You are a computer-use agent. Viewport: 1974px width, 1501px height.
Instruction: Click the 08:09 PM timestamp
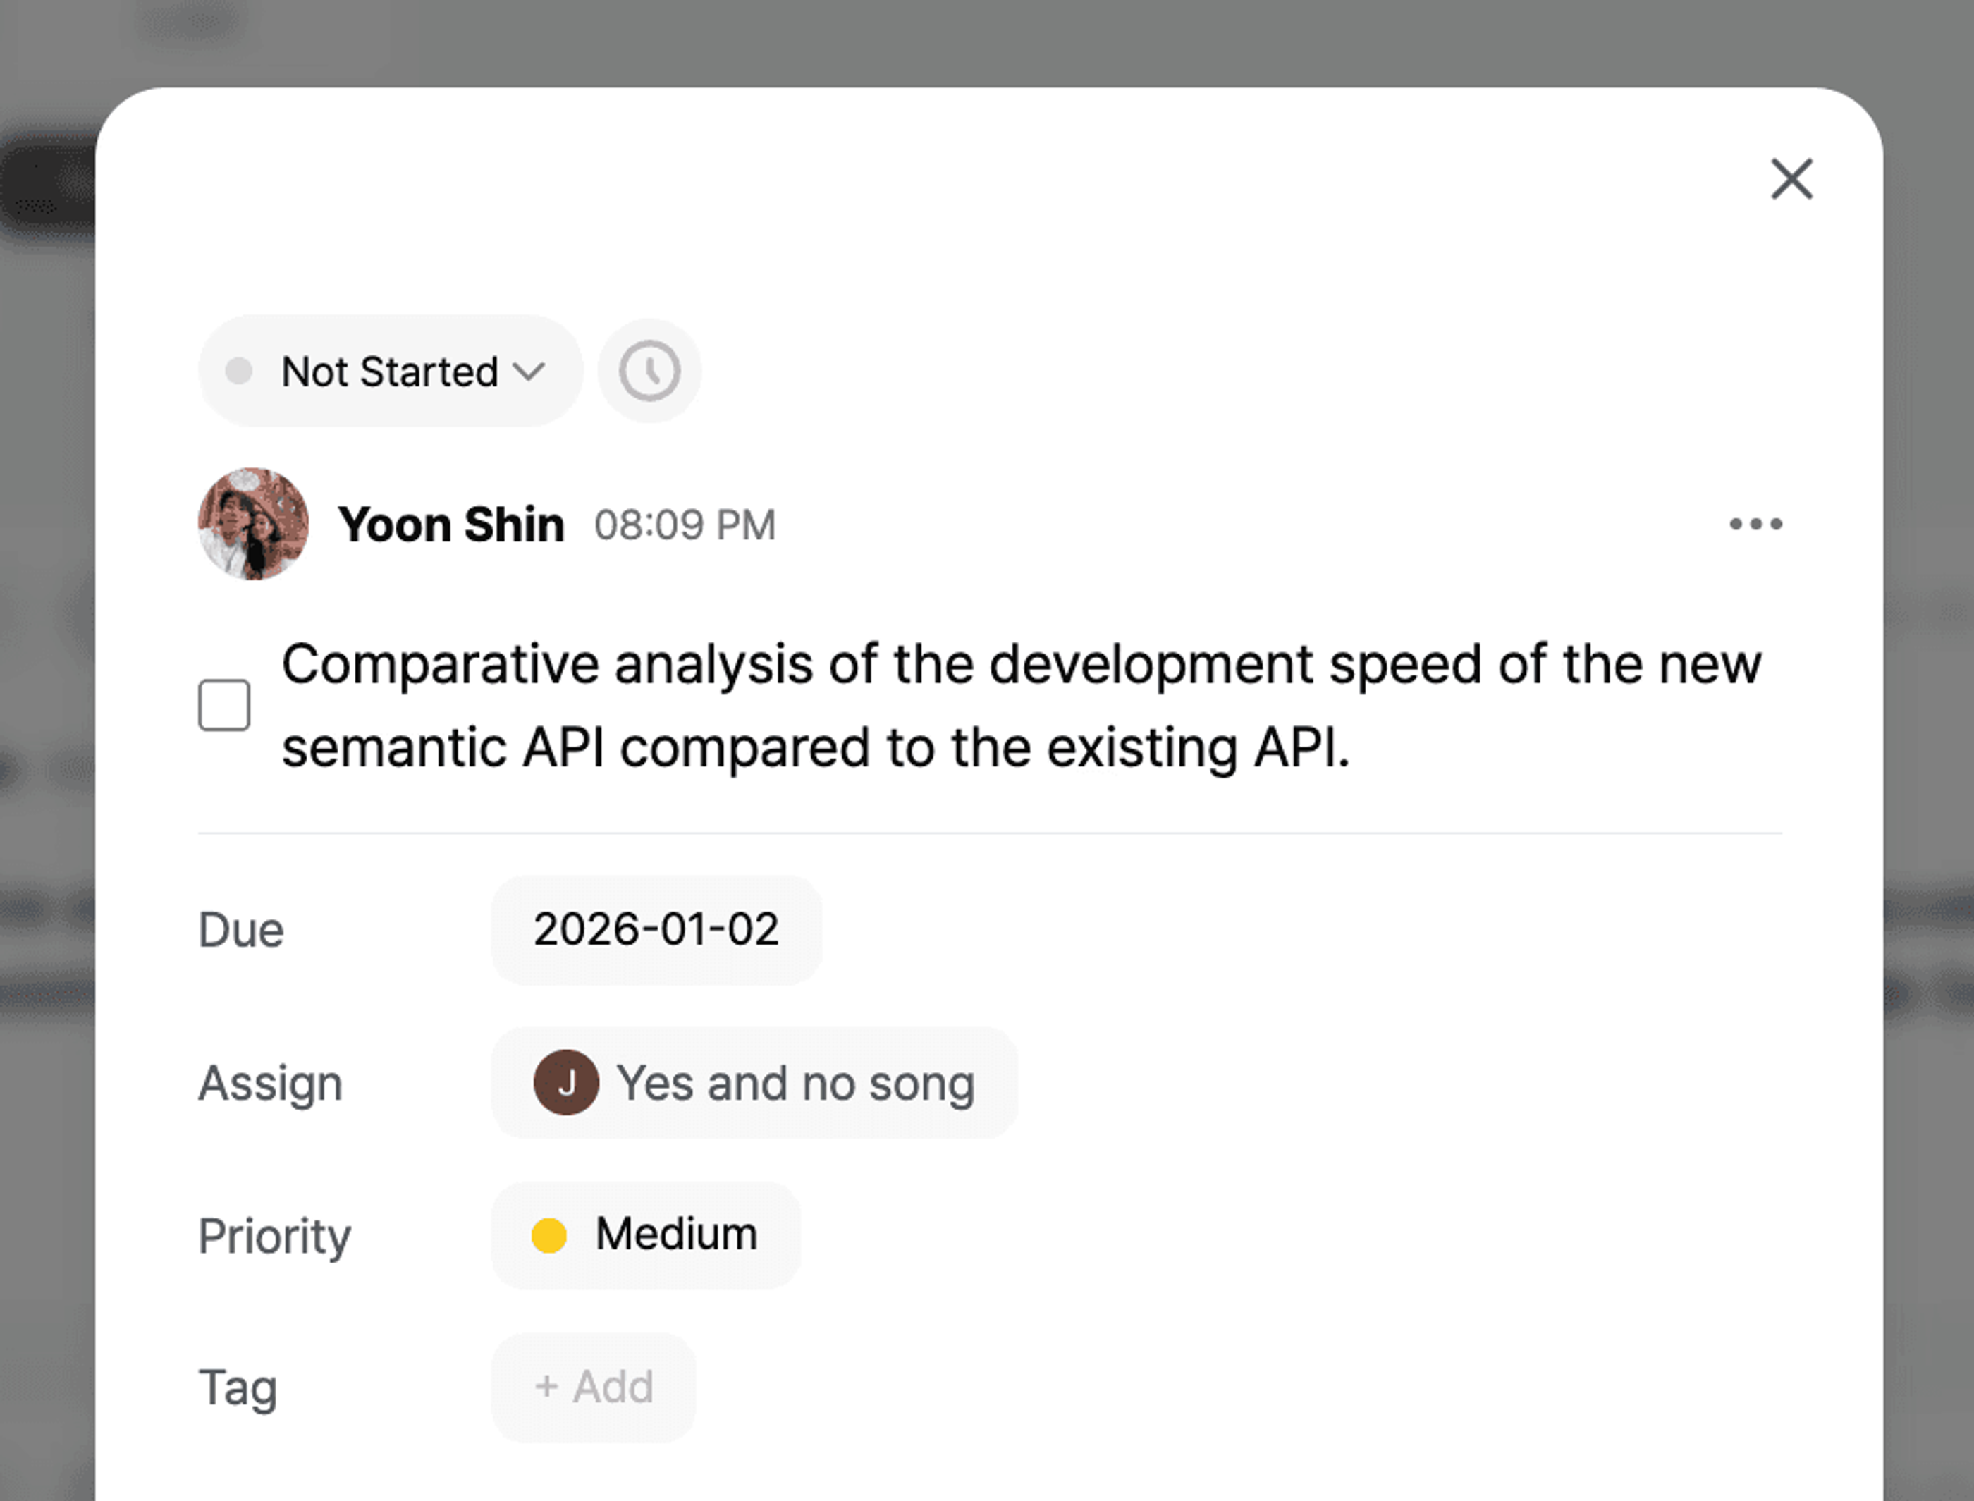click(685, 525)
